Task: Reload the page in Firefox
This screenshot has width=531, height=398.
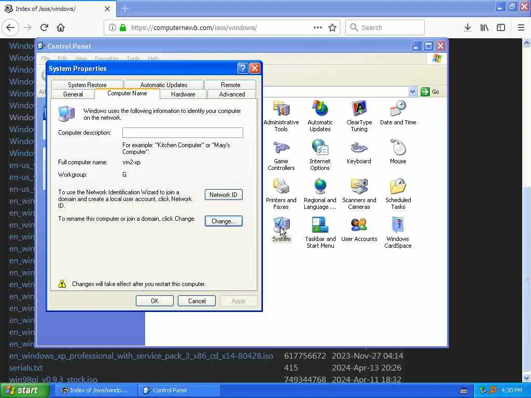Action: pos(44,27)
